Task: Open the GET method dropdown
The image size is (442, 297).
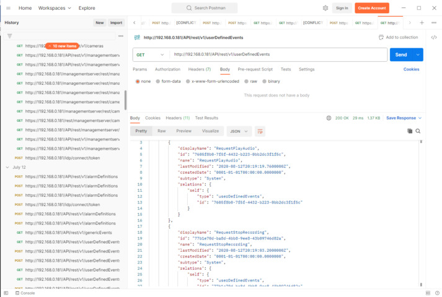Action: coord(149,54)
